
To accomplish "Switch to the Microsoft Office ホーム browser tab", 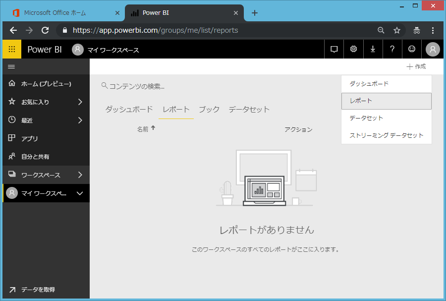I will click(x=55, y=13).
